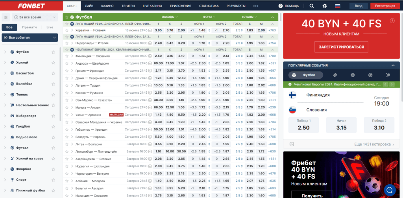
Task: Show next popular event arrow
Action: tap(392, 84)
